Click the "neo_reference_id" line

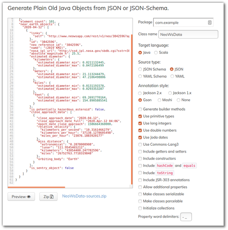tap(56, 45)
